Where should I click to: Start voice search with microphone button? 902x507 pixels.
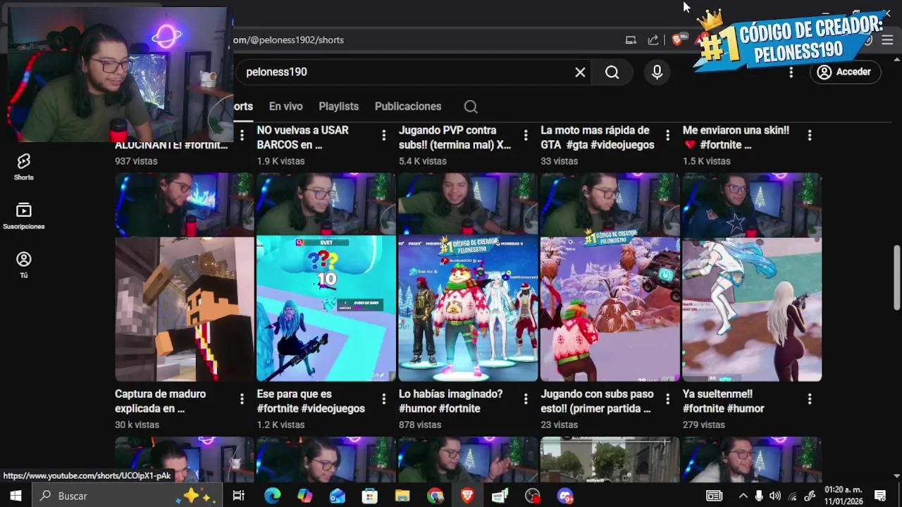click(x=657, y=72)
